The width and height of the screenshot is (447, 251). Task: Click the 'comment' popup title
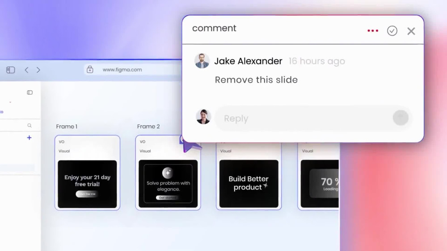point(214,28)
